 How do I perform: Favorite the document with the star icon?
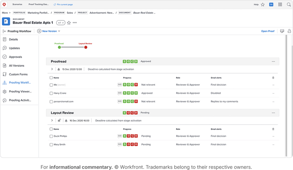pyautogui.click(x=69, y=23)
